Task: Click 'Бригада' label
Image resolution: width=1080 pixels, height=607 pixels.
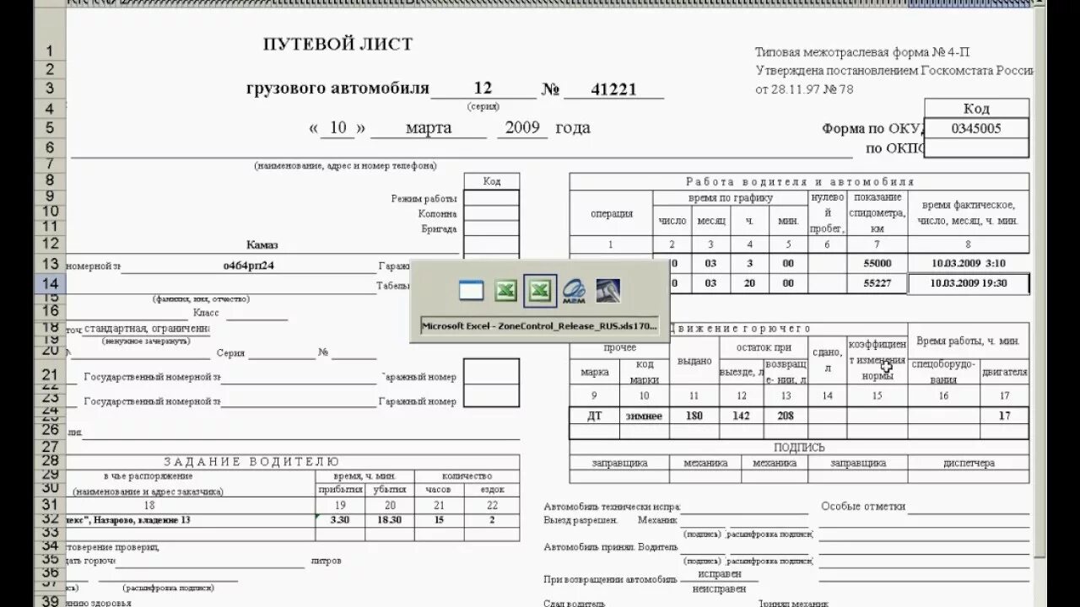Action: point(439,228)
